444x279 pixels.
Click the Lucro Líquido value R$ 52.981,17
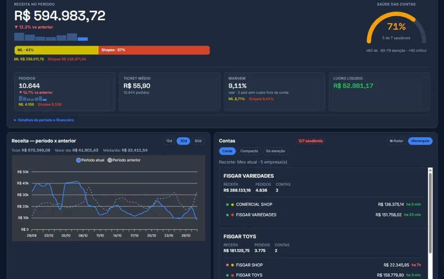tap(353, 85)
